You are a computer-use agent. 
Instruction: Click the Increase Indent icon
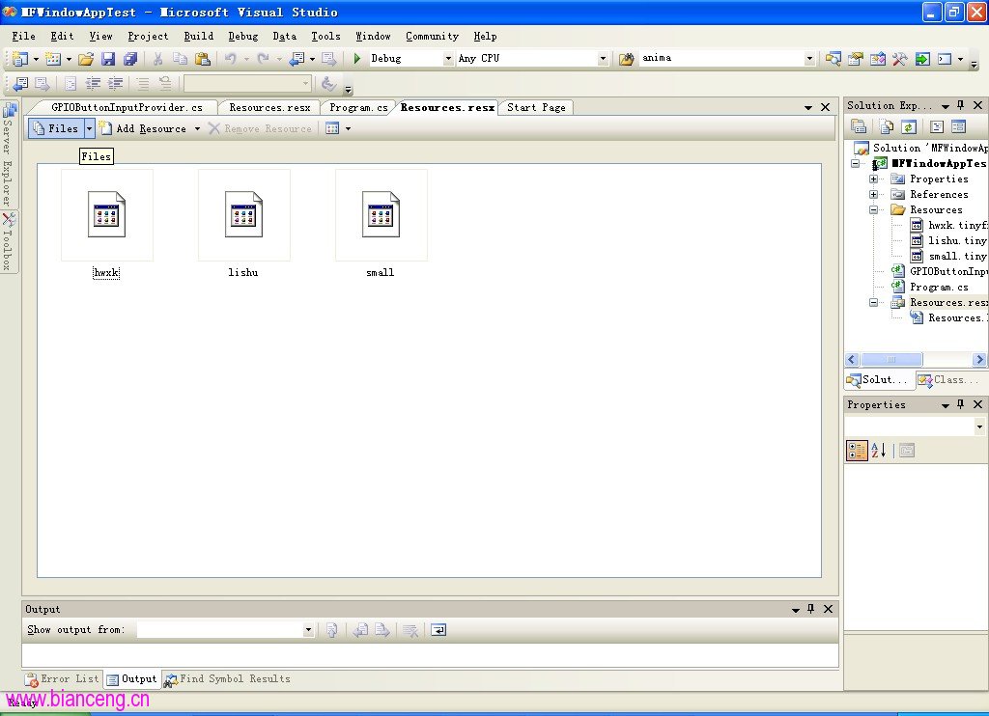click(115, 83)
